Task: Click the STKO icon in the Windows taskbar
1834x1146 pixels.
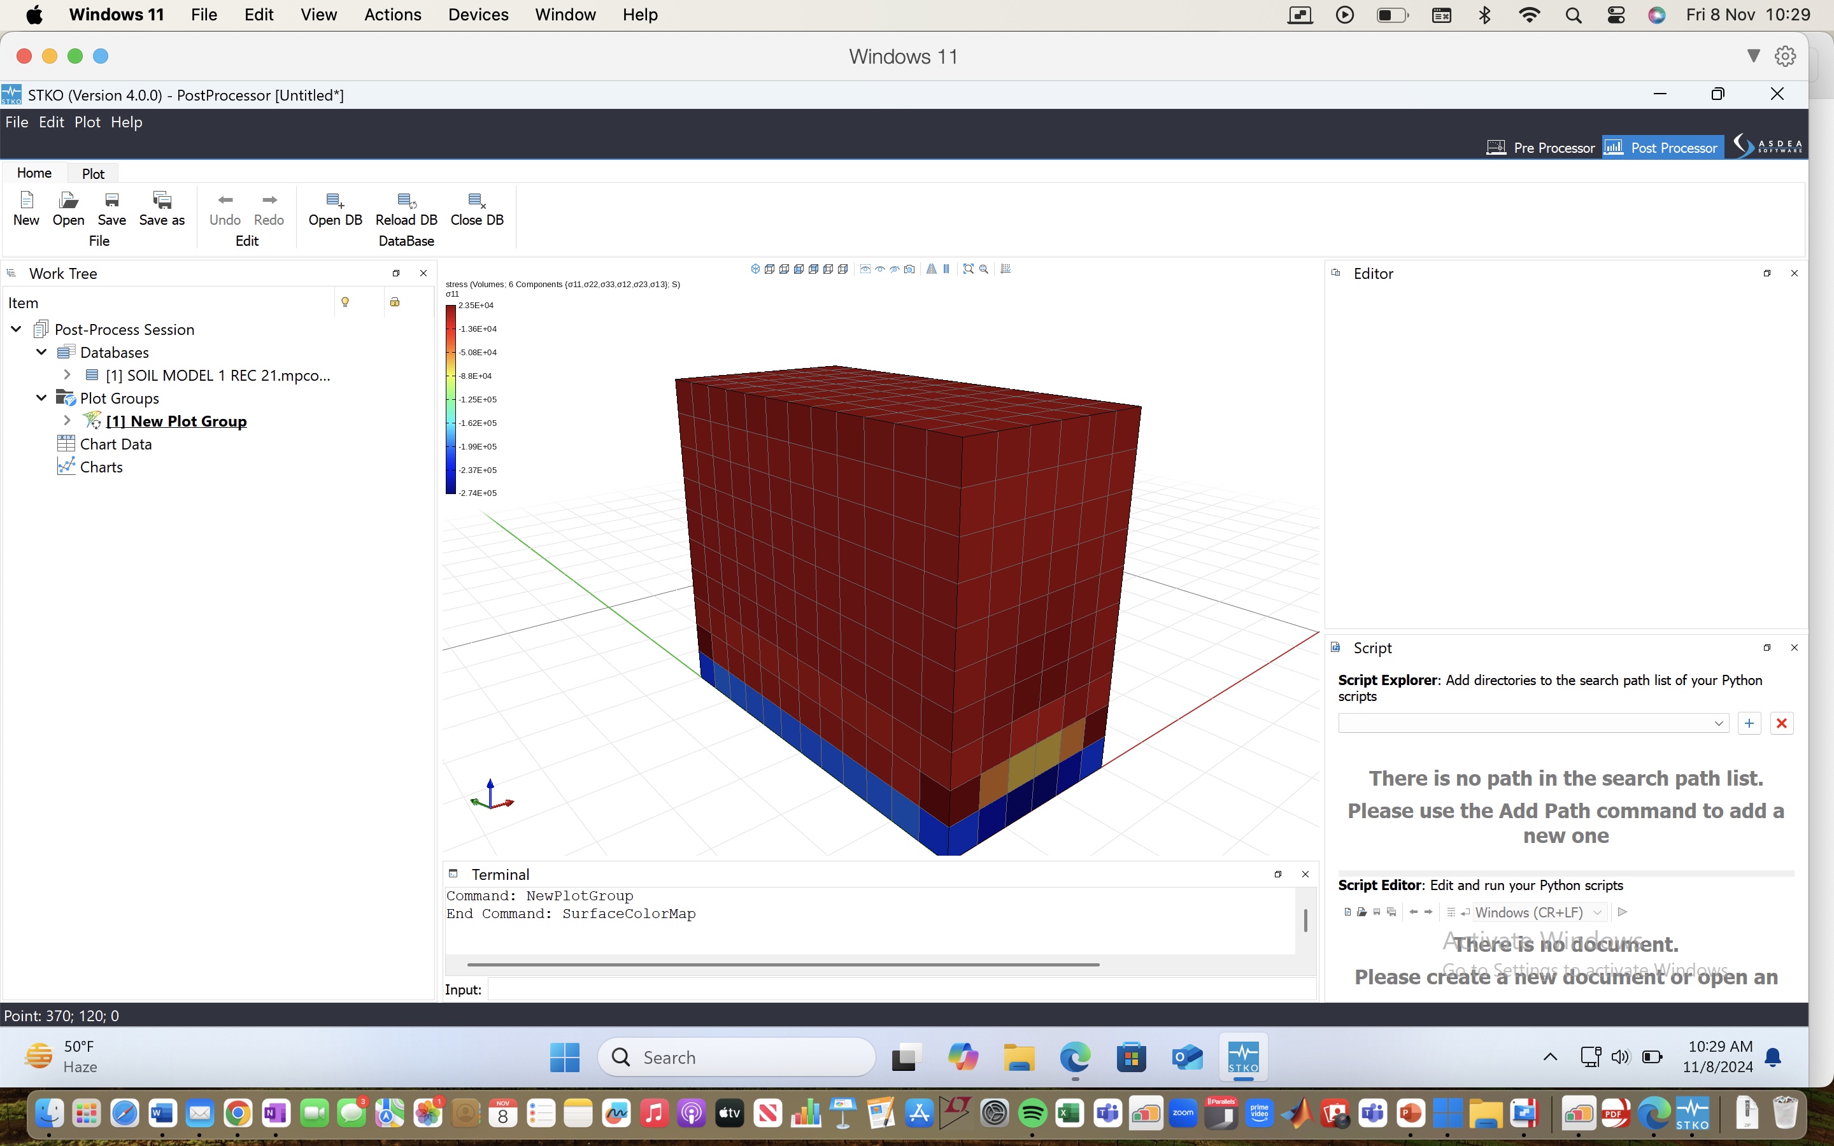Action: pos(1243,1058)
